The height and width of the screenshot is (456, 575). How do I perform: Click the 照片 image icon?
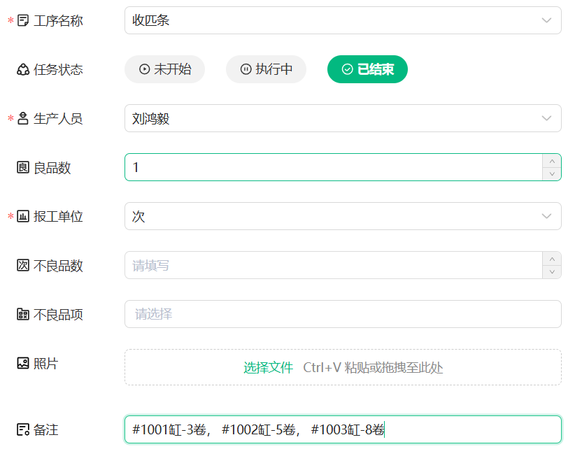pos(23,364)
